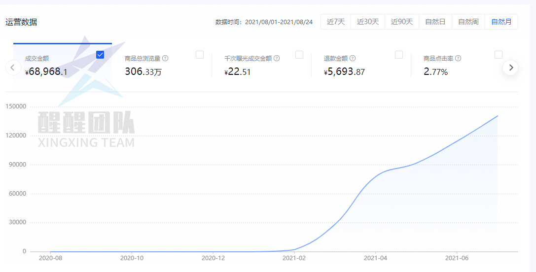Click the chart line's final peak point
Screen dimensions: 536x272
pyautogui.click(x=498, y=116)
